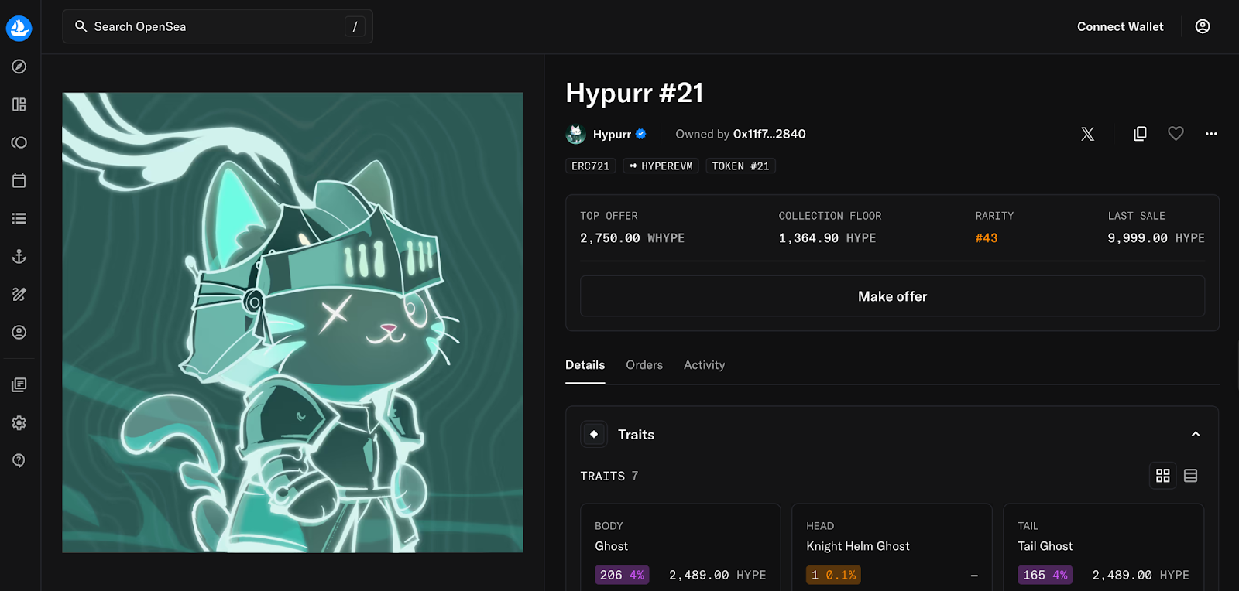
Task: Click the rarity rank #43
Action: [987, 238]
